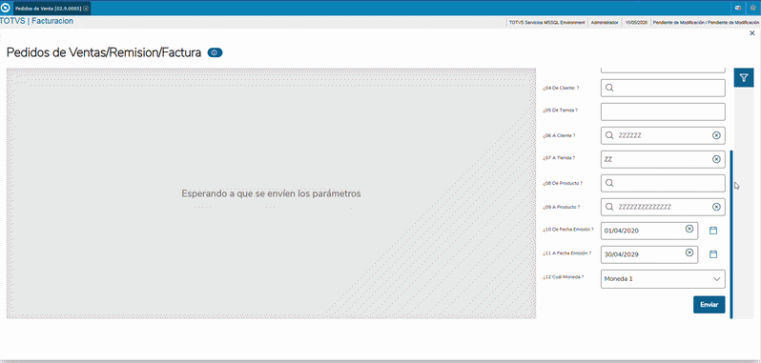This screenshot has height=363, width=761.
Task: Click the TOTVS | Facturacion title text
Action: (37, 21)
